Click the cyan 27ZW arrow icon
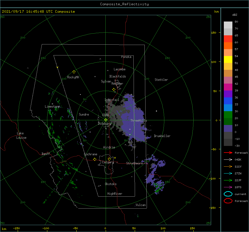The image size is (249, 232). (x=228, y=174)
